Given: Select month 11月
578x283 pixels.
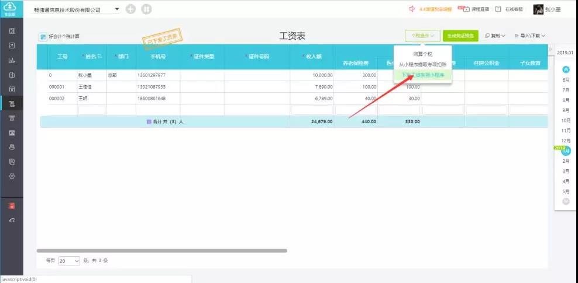Looking at the screenshot, I should point(566,131).
